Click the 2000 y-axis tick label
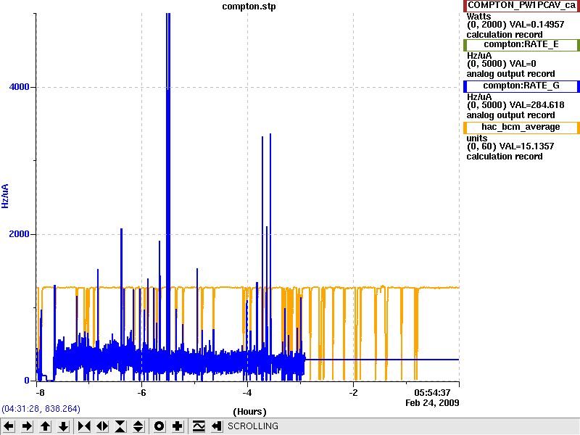The height and width of the screenshot is (435, 580). [x=19, y=234]
